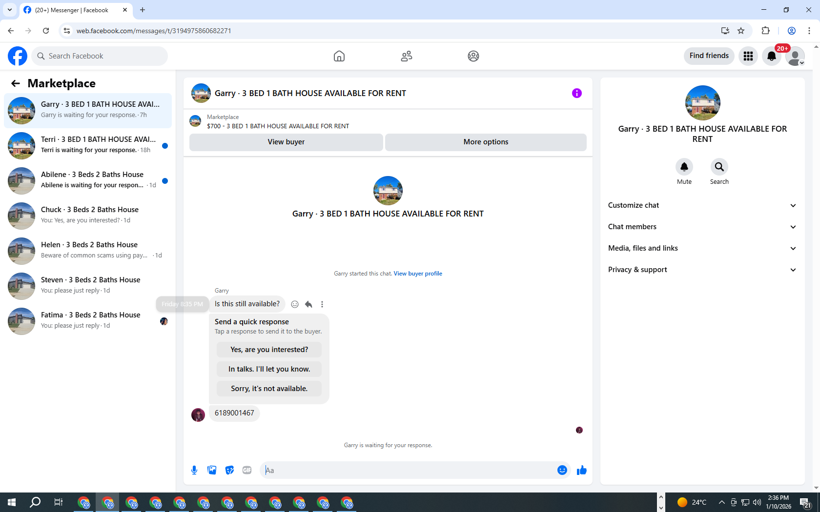Expand Privacy & support section

[x=702, y=270]
